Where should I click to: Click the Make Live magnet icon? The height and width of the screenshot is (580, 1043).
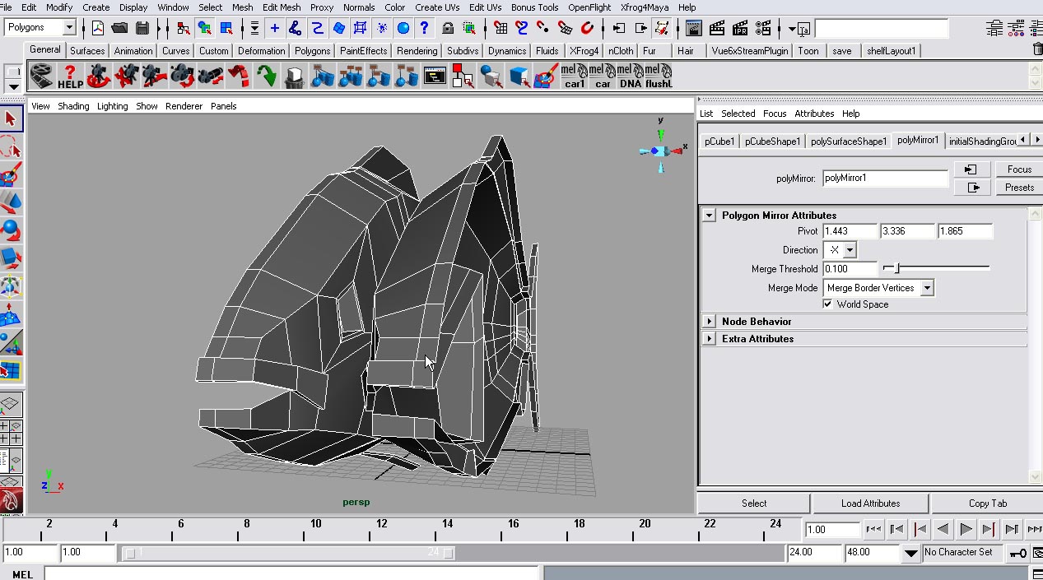(587, 28)
